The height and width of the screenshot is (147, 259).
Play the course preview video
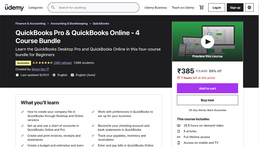tap(207, 42)
